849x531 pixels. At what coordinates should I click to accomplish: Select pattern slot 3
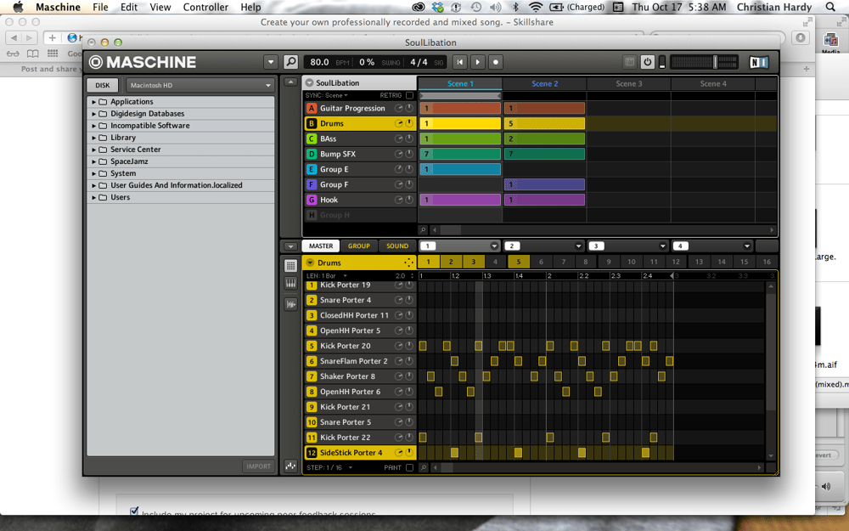pyautogui.click(x=473, y=262)
